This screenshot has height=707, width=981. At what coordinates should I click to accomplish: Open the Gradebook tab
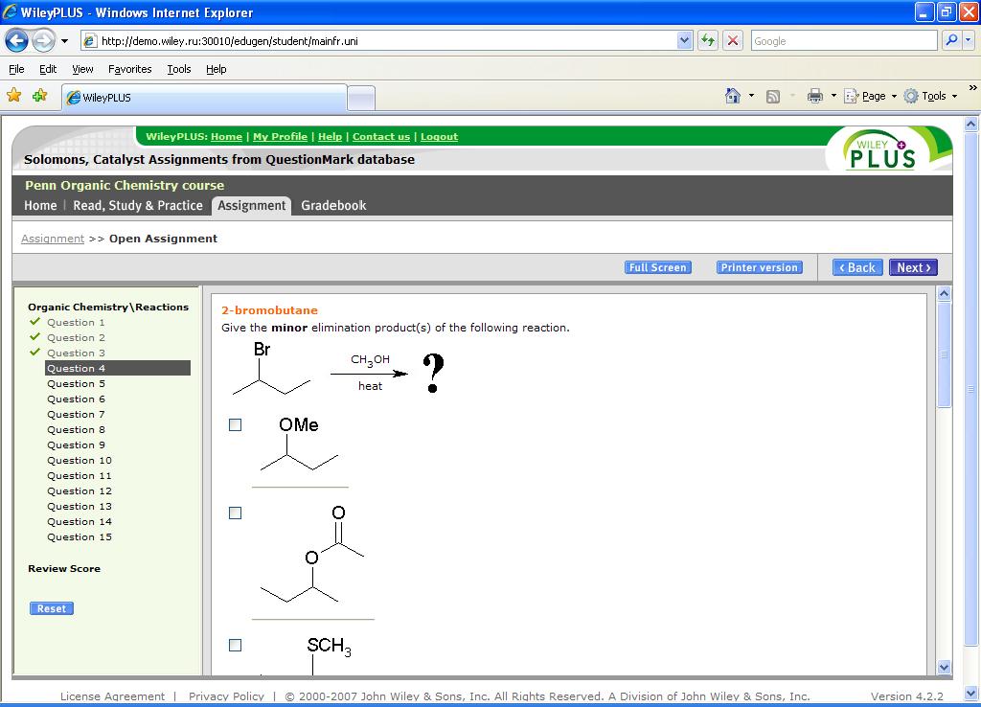(333, 205)
